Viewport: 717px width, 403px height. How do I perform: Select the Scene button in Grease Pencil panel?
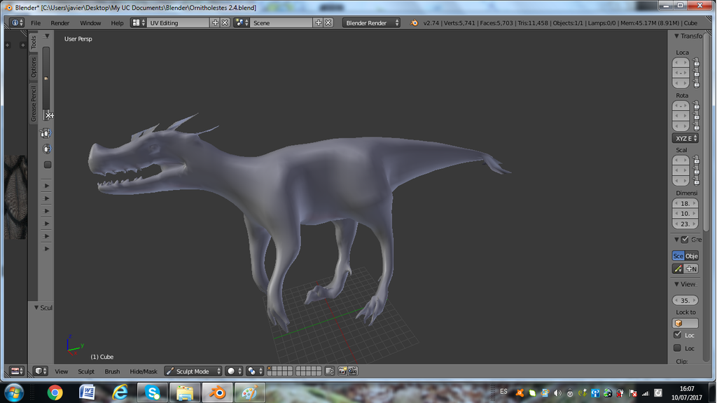(x=678, y=256)
